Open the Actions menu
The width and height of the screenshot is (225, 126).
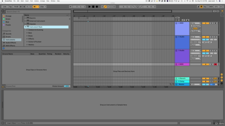coord(37,1)
